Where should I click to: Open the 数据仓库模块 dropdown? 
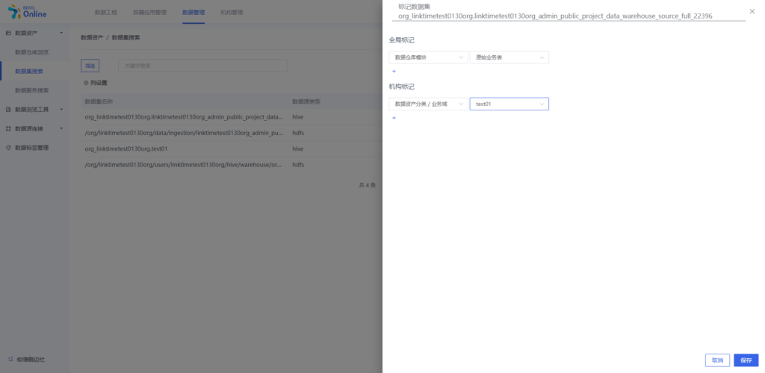pos(428,57)
